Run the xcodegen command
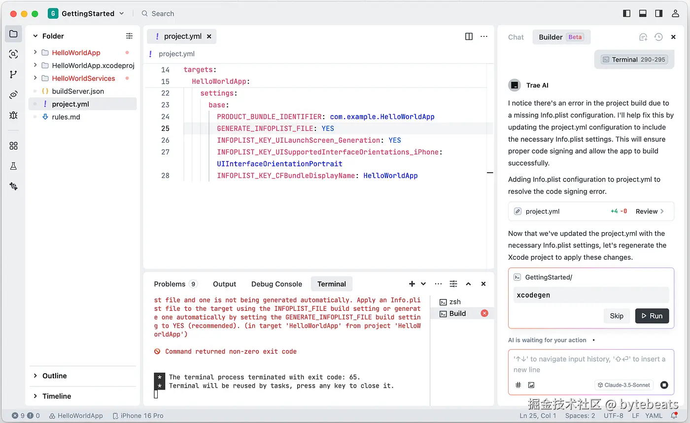This screenshot has height=423, width=690. 652,316
